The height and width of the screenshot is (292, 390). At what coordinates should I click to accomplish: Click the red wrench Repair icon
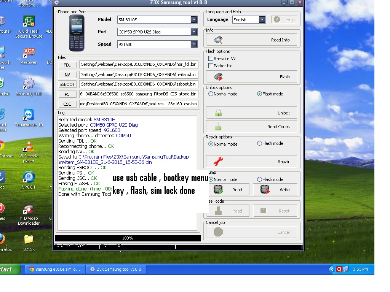218,161
